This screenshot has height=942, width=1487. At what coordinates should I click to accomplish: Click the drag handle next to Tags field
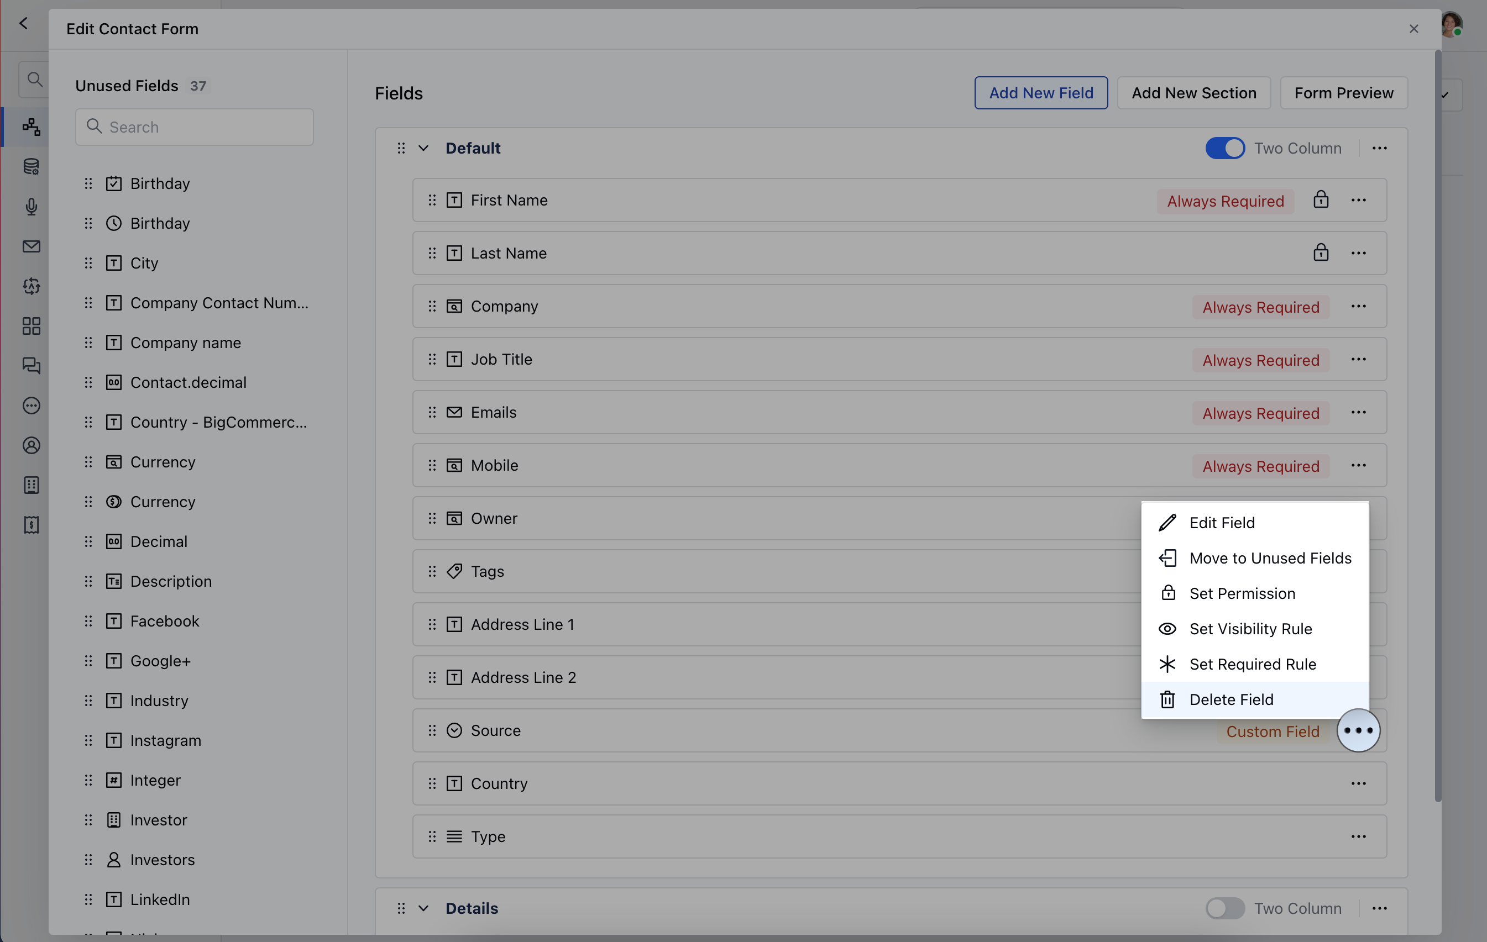tap(432, 572)
